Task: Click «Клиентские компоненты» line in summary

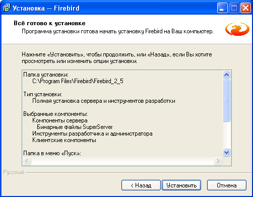Action: click(x=64, y=140)
